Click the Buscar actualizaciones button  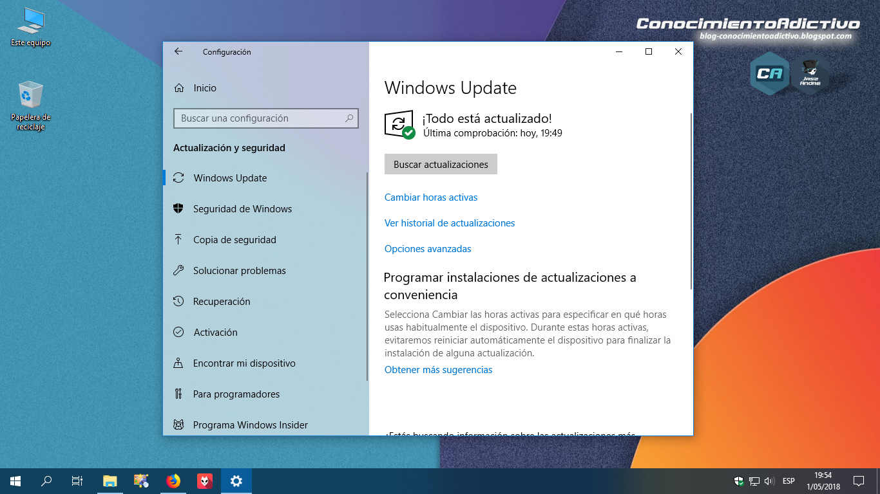coord(441,165)
